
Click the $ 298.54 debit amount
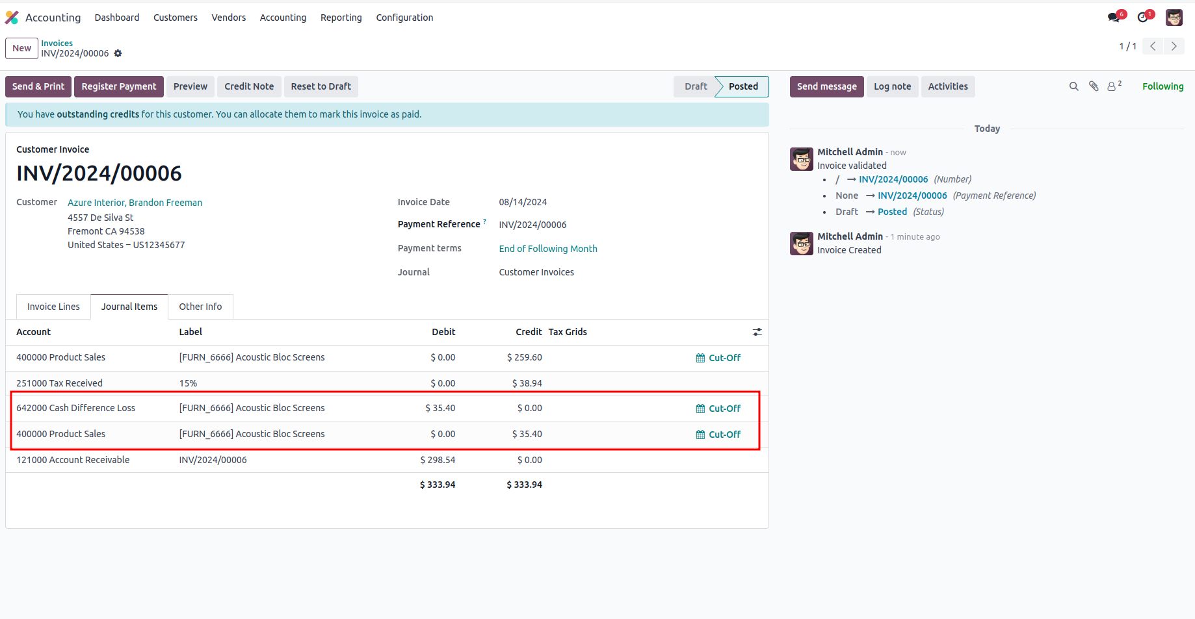438,460
